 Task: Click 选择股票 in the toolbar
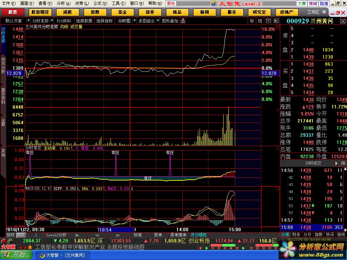84,21
